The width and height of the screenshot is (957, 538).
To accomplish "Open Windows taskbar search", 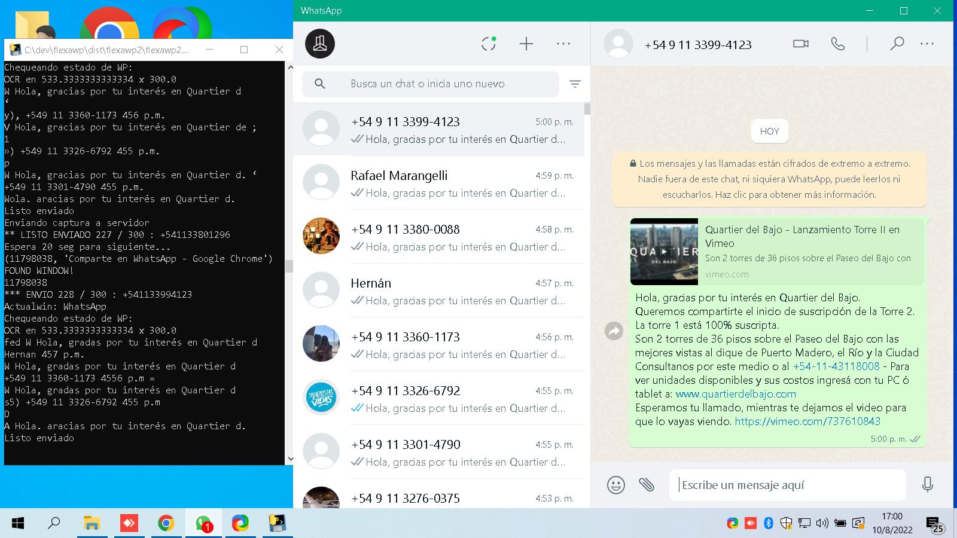I will [x=54, y=524].
